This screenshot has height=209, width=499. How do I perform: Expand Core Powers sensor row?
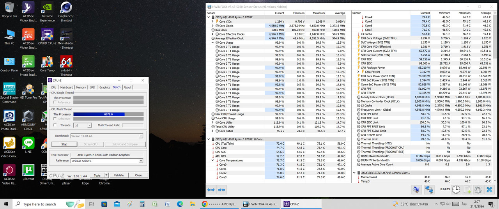[358, 72]
